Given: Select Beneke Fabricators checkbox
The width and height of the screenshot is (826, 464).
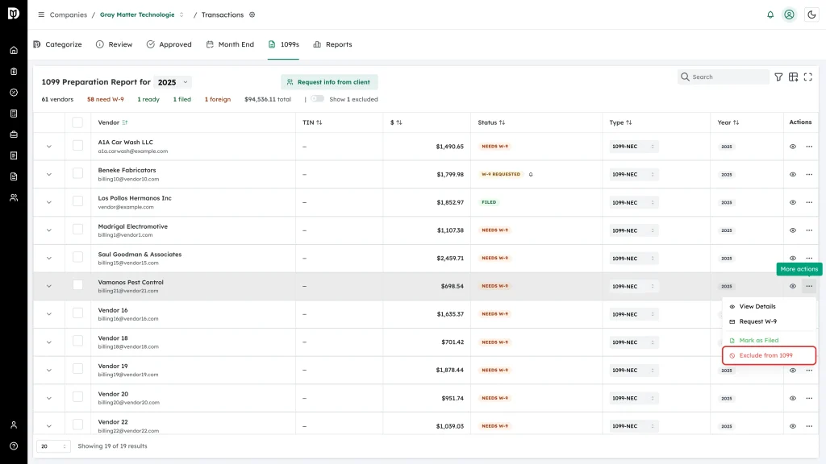Looking at the screenshot, I should (x=77, y=173).
